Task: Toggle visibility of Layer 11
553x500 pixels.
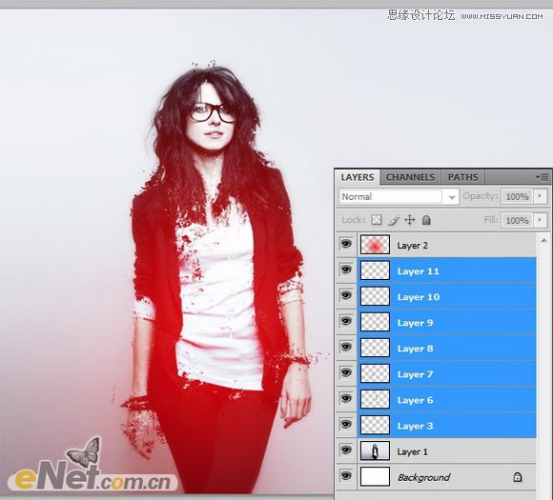Action: click(x=346, y=270)
